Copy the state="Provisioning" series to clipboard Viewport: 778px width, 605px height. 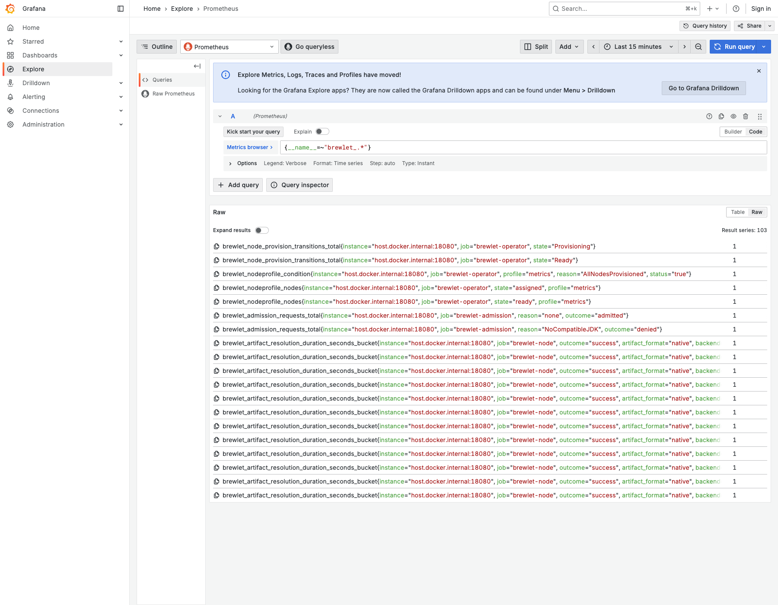pyautogui.click(x=217, y=246)
